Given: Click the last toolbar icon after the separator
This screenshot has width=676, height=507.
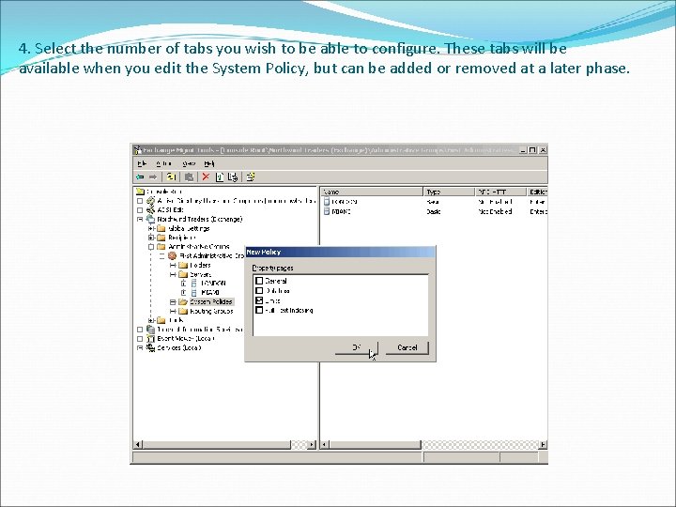Looking at the screenshot, I should point(251,177).
